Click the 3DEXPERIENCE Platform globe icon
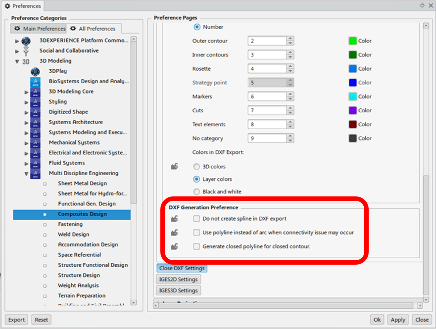Viewport: 436px width, 329px height. point(26,41)
